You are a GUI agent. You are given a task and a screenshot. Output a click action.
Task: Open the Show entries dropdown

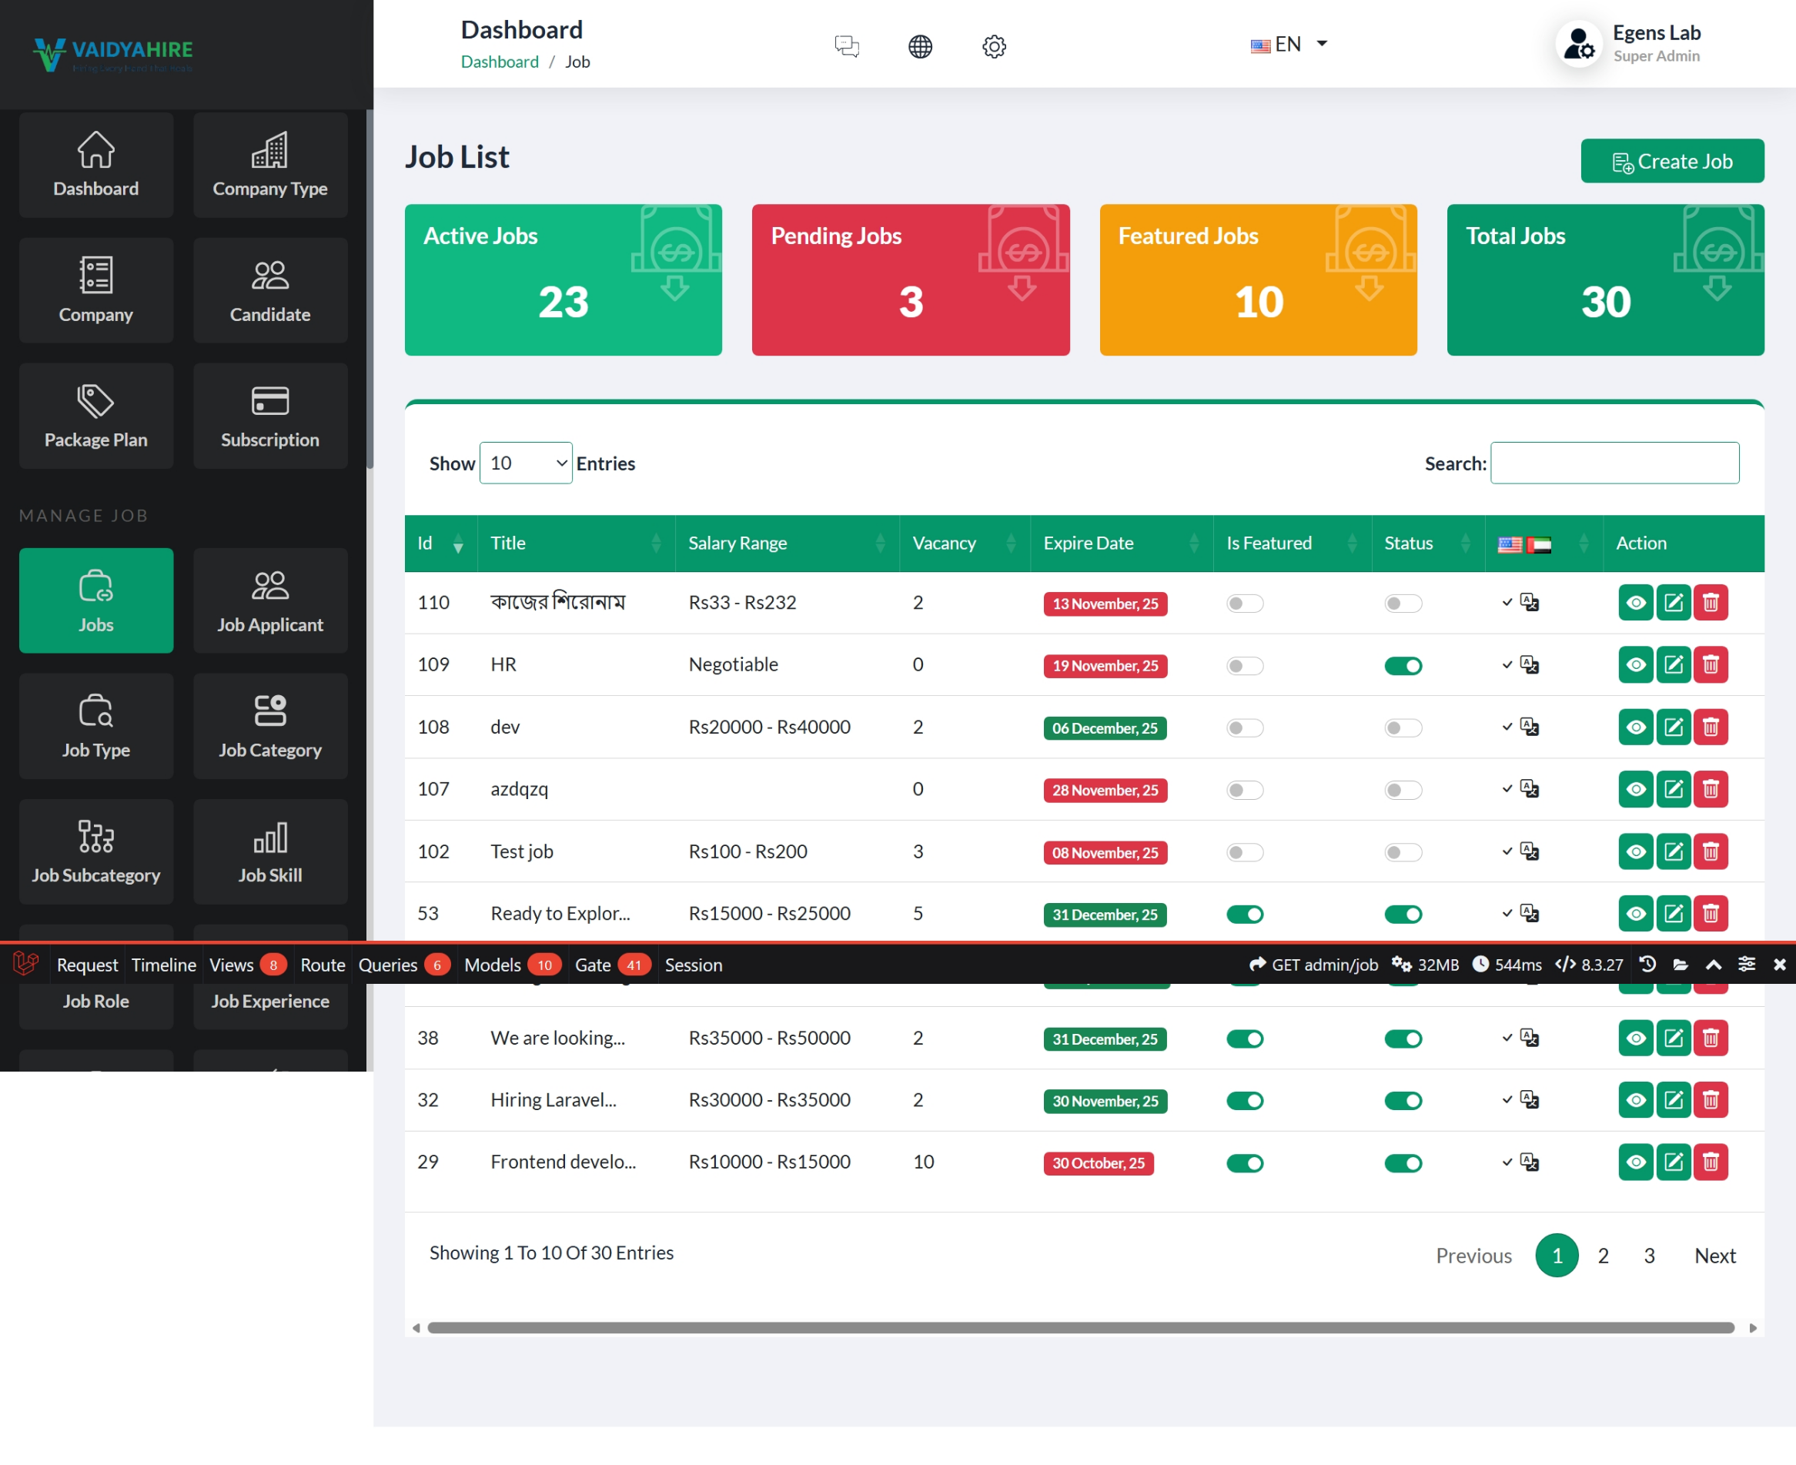pyautogui.click(x=525, y=463)
